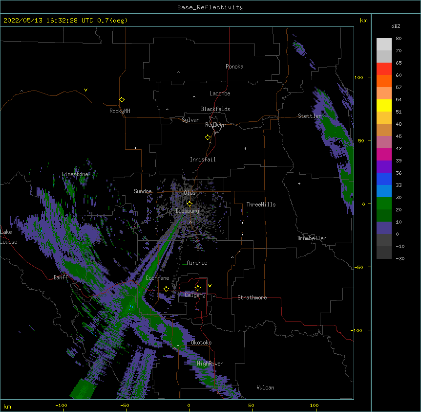Select the yellow station marker south of RedDeer
Screen dimensions: 421x412
coord(208,137)
